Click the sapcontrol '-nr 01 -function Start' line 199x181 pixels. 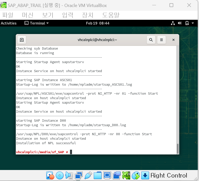pos(87,93)
